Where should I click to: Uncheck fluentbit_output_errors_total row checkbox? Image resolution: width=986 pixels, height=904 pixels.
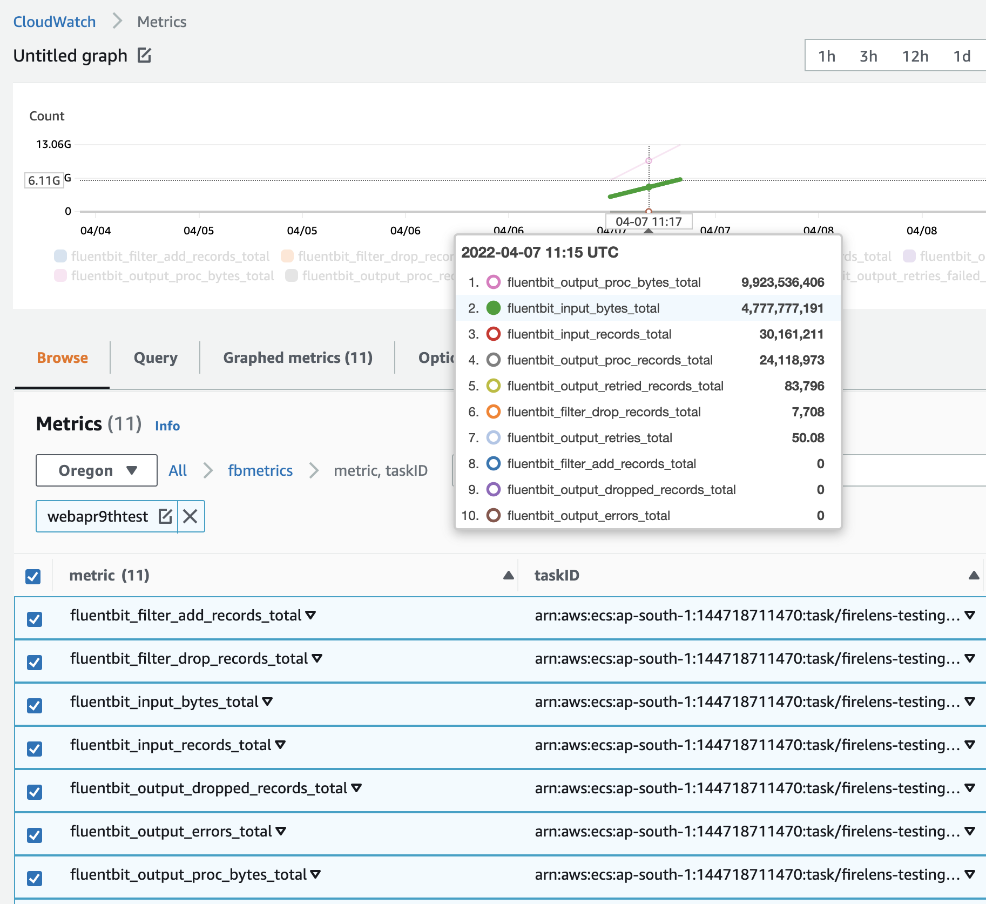(x=35, y=835)
